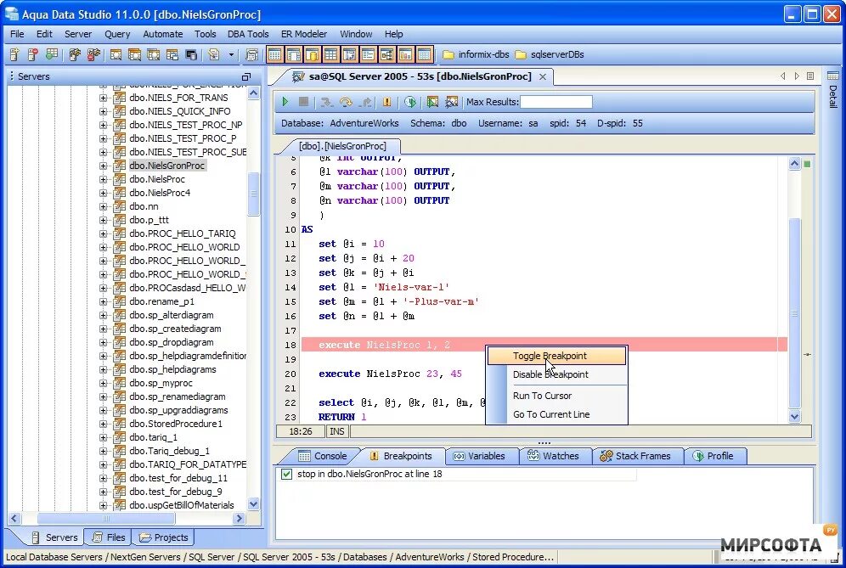Image resolution: width=846 pixels, height=568 pixels.
Task: Open the ER Modeler menu
Action: [304, 34]
